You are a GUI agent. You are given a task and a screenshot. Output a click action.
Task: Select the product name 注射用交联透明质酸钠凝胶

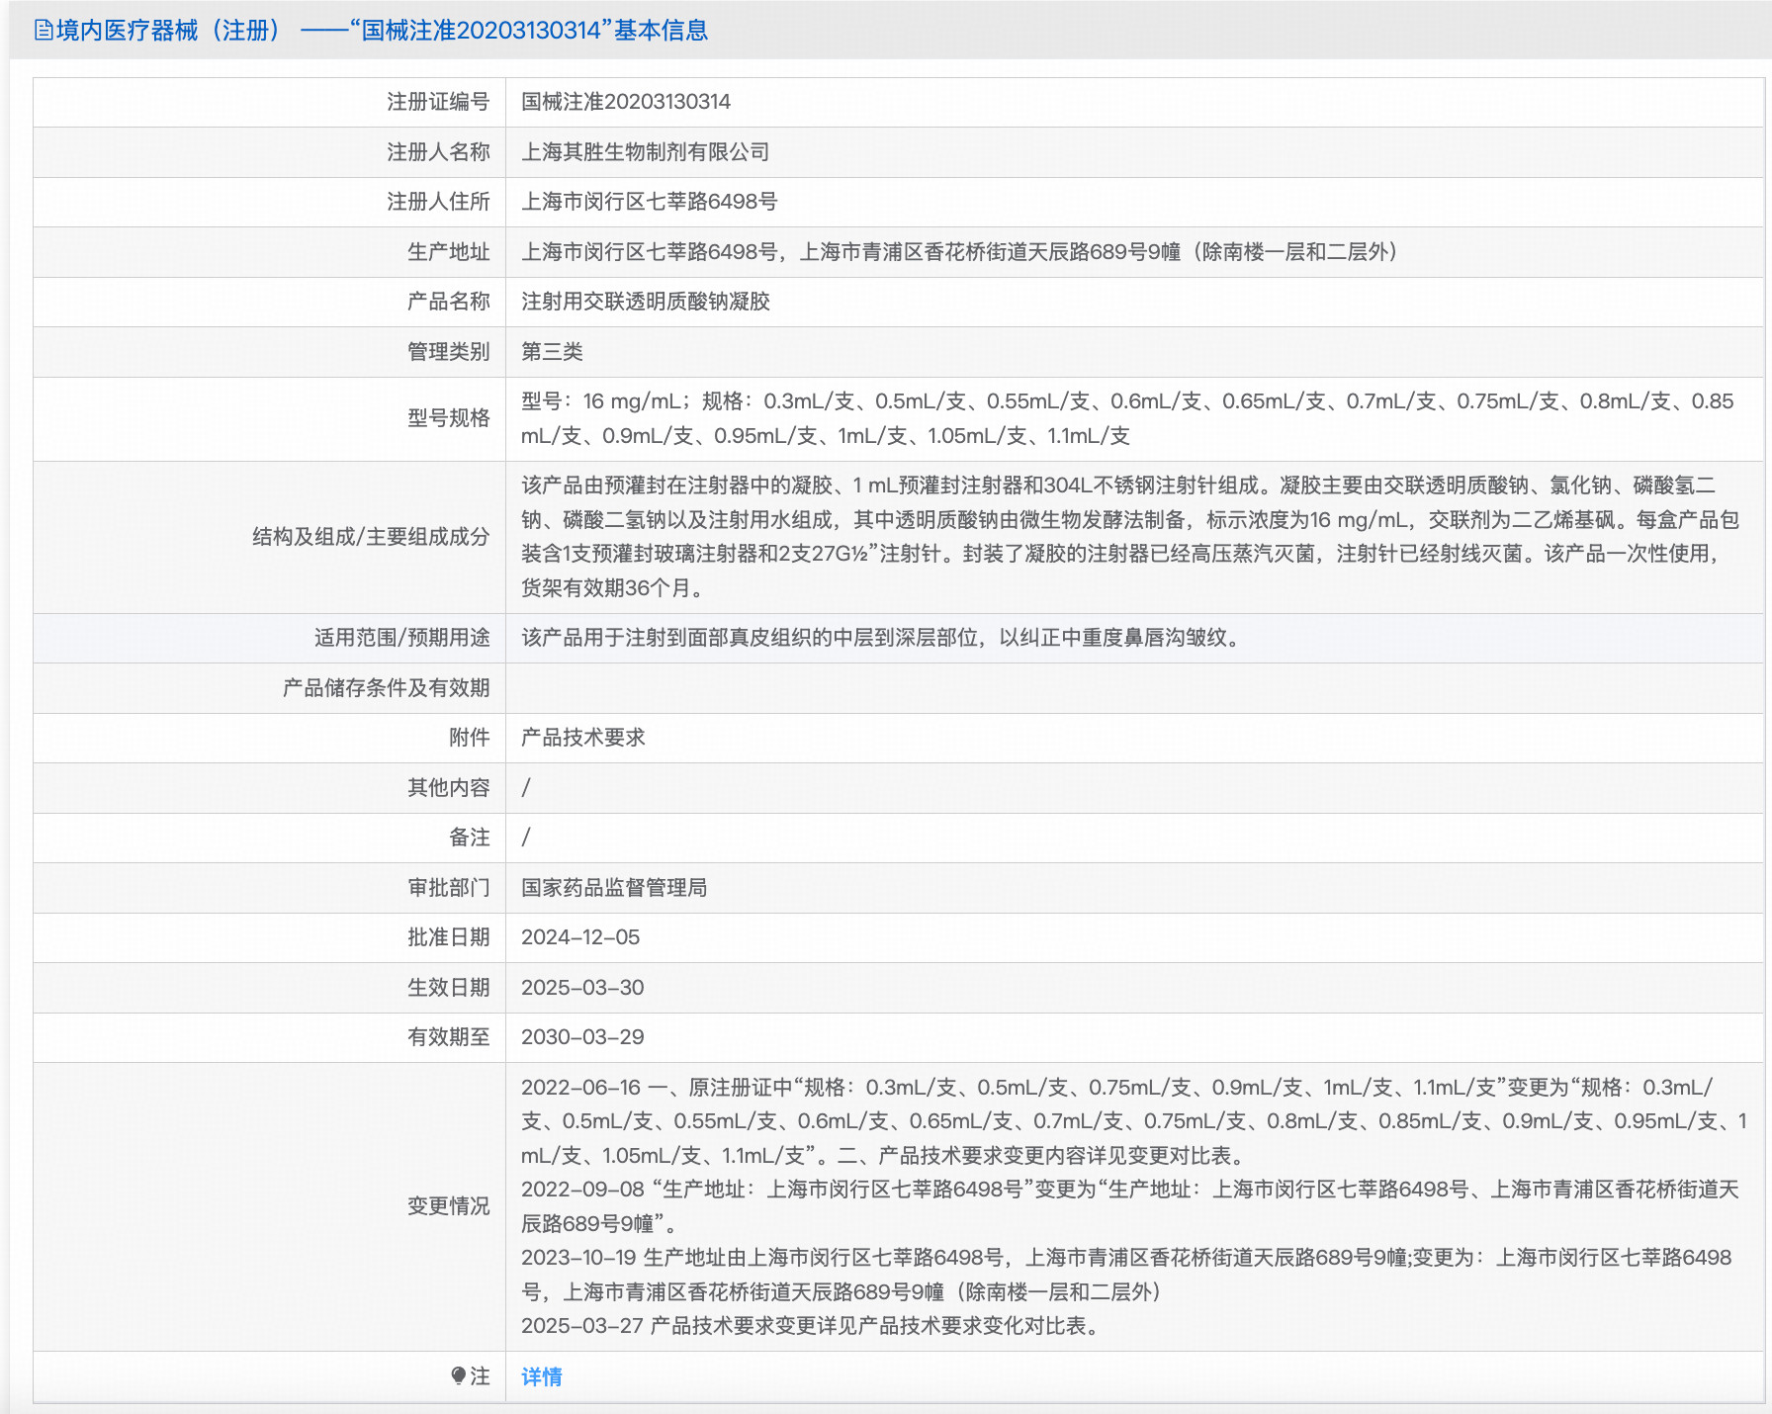pyautogui.click(x=648, y=302)
